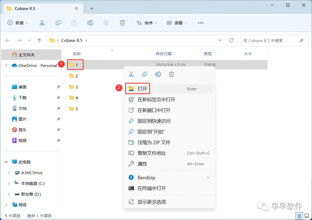Click the toolbar Copy icon

[58, 23]
